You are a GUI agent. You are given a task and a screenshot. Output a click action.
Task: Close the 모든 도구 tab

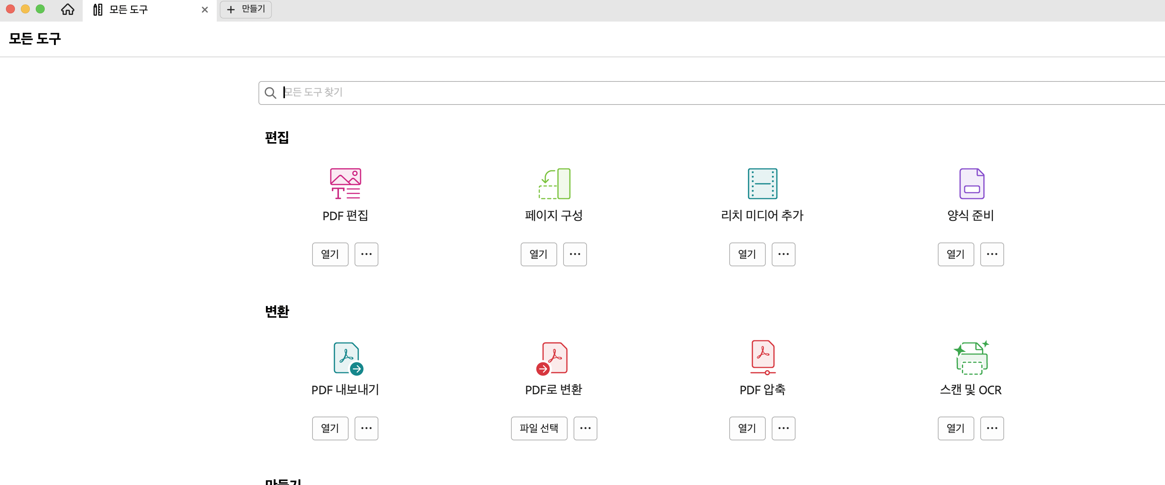pos(204,9)
